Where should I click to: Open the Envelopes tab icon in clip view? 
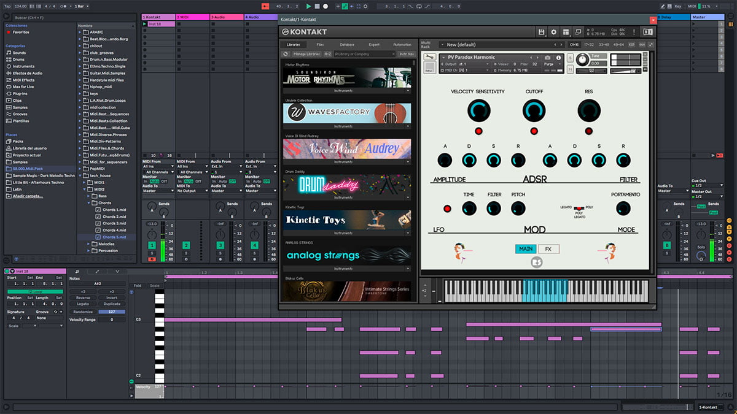click(97, 271)
